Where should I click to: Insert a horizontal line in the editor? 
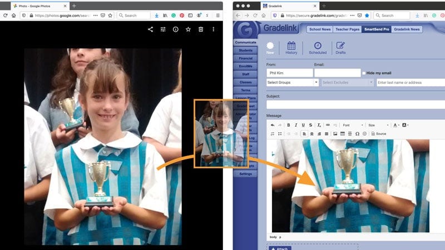coord(350,134)
